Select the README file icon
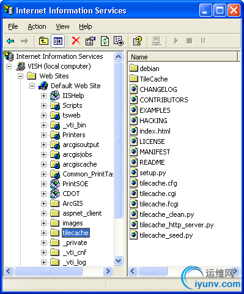244x294 pixels. pos(134,162)
